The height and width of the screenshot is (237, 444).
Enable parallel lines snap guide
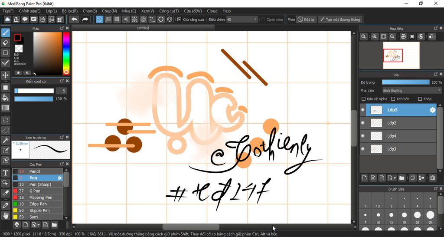coord(108,19)
